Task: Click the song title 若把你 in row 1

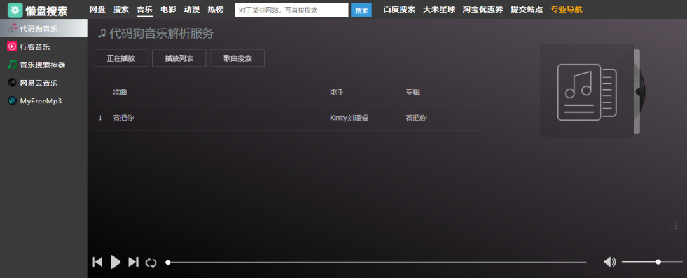Action: pos(123,117)
